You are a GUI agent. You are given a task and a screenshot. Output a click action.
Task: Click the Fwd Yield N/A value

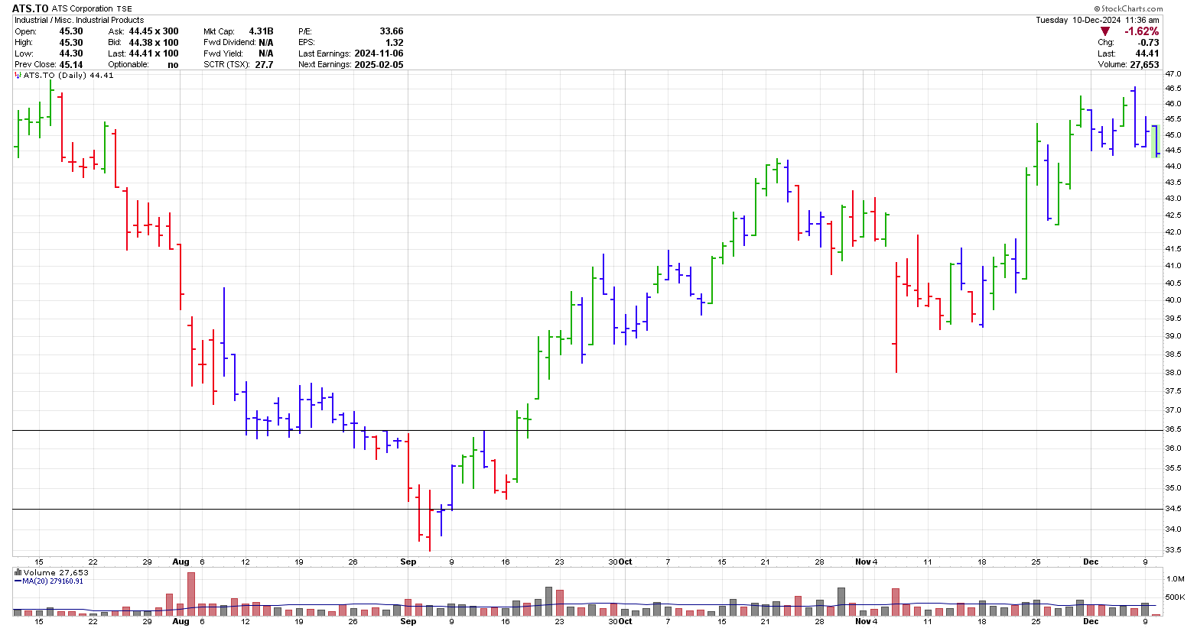point(266,53)
